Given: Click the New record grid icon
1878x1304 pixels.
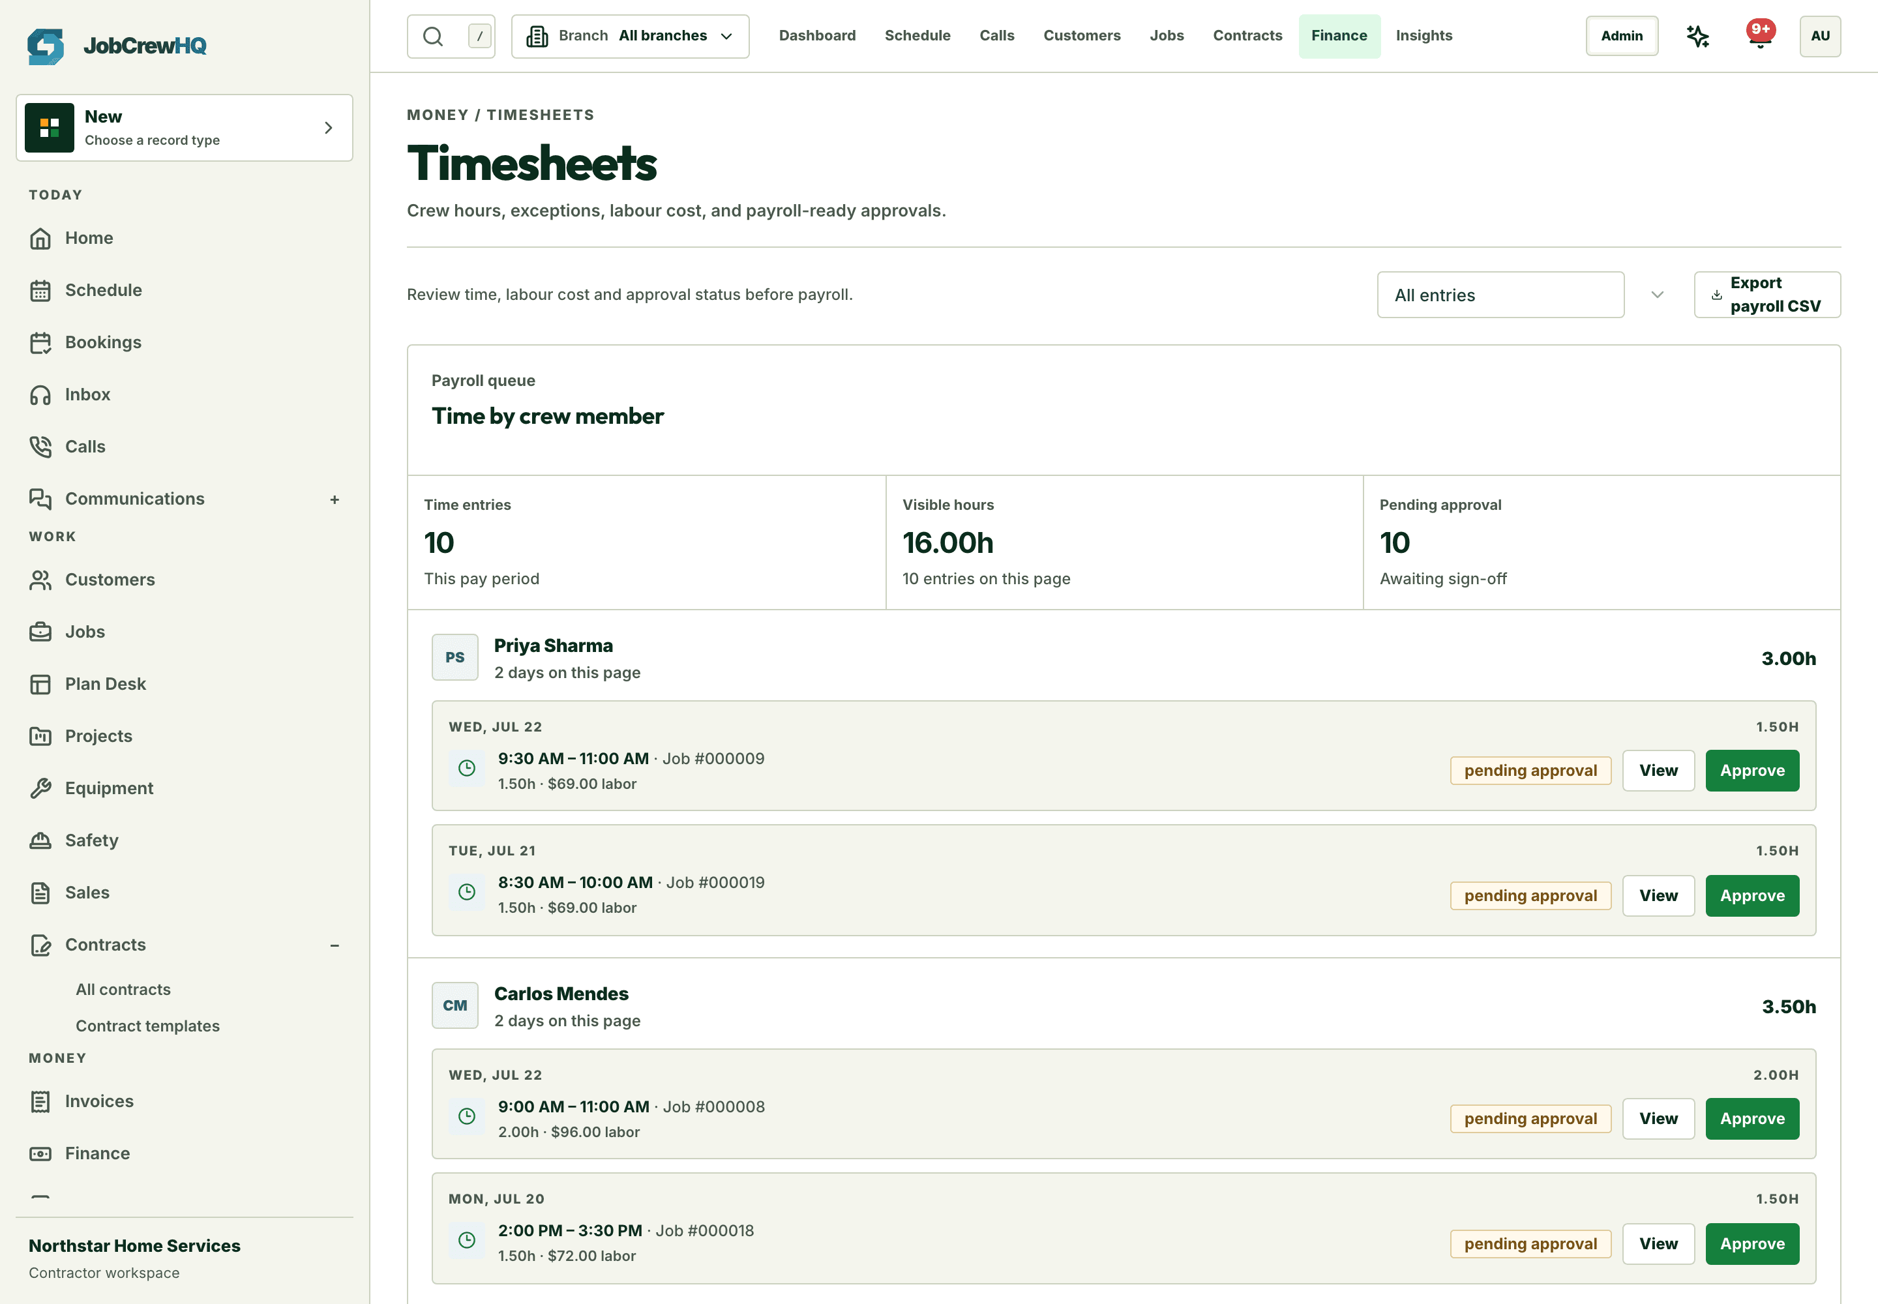Looking at the screenshot, I should pyautogui.click(x=50, y=127).
